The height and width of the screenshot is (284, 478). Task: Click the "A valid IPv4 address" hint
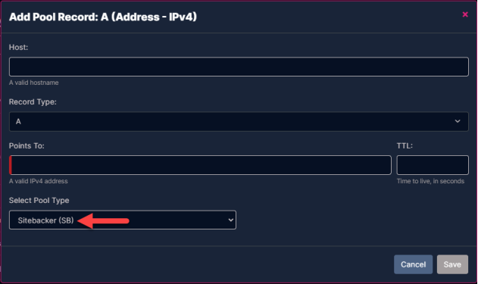(x=38, y=181)
